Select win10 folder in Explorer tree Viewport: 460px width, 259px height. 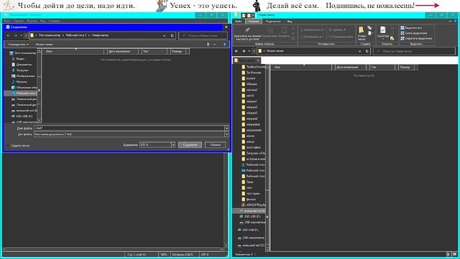point(248,96)
